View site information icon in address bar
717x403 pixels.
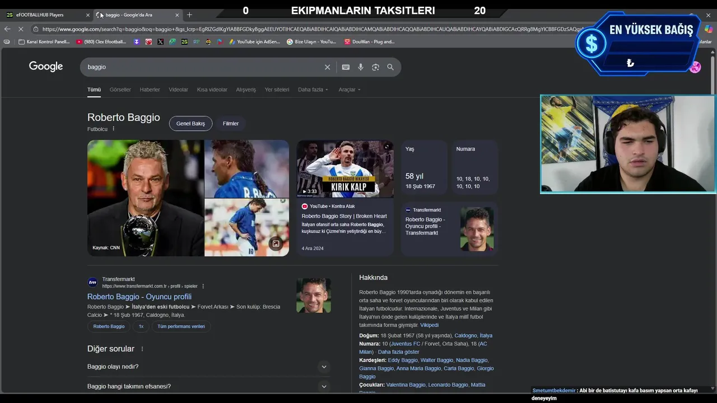point(36,29)
